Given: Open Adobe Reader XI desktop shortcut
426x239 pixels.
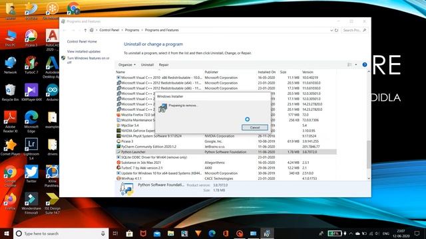Looking at the screenshot, I should [x=11, y=121].
